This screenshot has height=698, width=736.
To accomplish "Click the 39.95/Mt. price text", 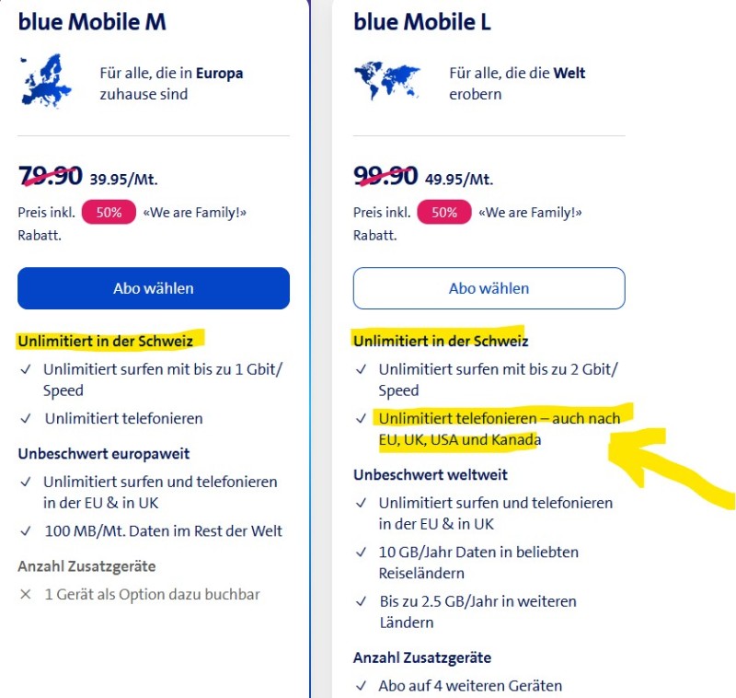I will tap(123, 180).
